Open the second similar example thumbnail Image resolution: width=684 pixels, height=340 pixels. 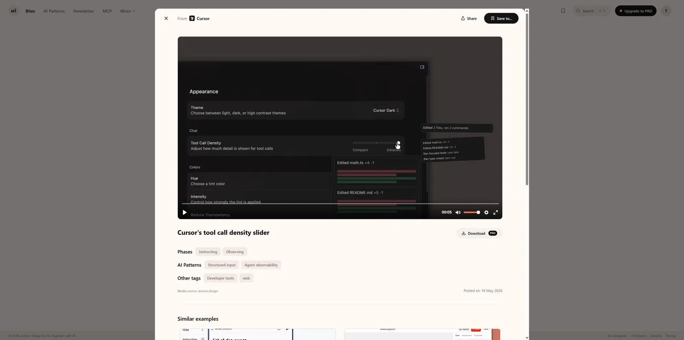pos(422,334)
